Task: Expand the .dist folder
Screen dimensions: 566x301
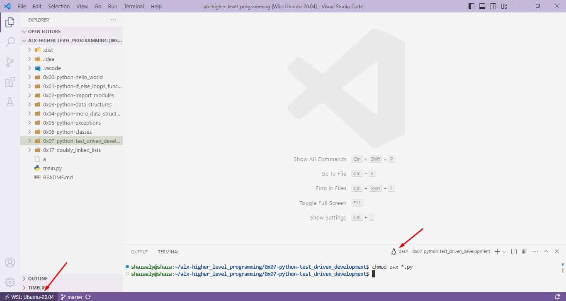Action: 71,50
